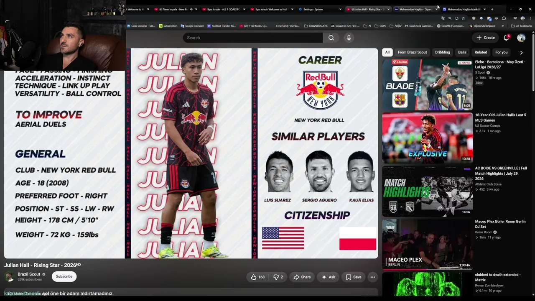Close the Julian Hall - Rising Star tab

click(388, 9)
